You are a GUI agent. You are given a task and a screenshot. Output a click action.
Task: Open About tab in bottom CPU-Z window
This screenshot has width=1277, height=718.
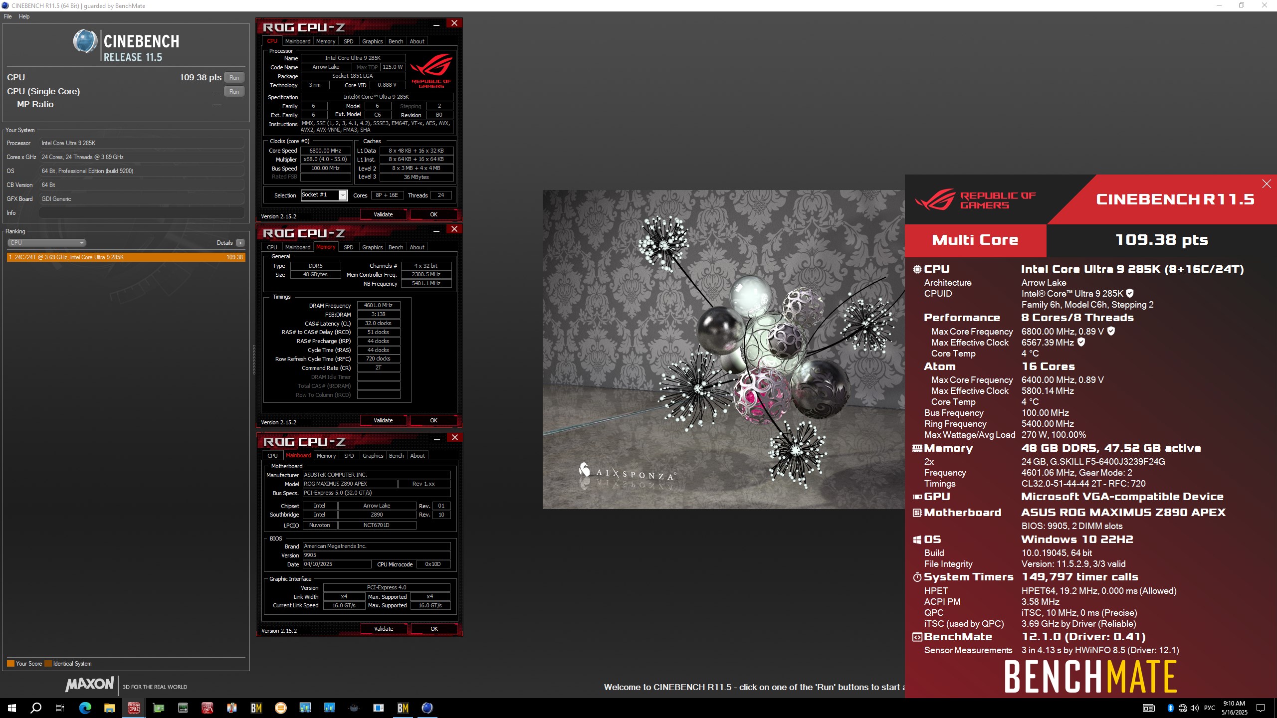coord(418,456)
